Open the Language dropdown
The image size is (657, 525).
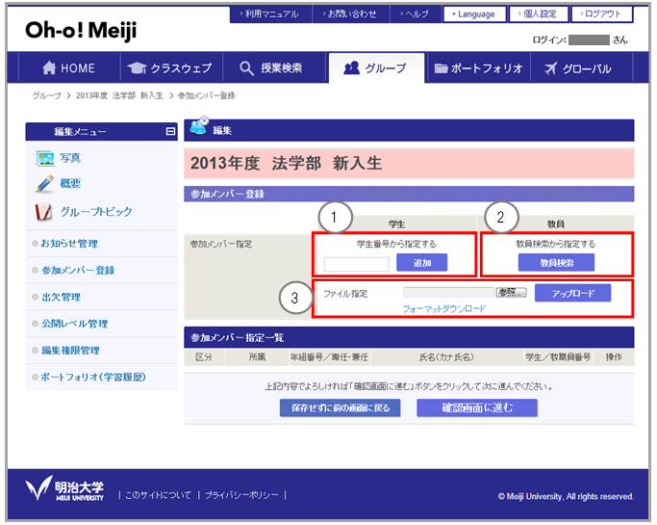(x=474, y=13)
